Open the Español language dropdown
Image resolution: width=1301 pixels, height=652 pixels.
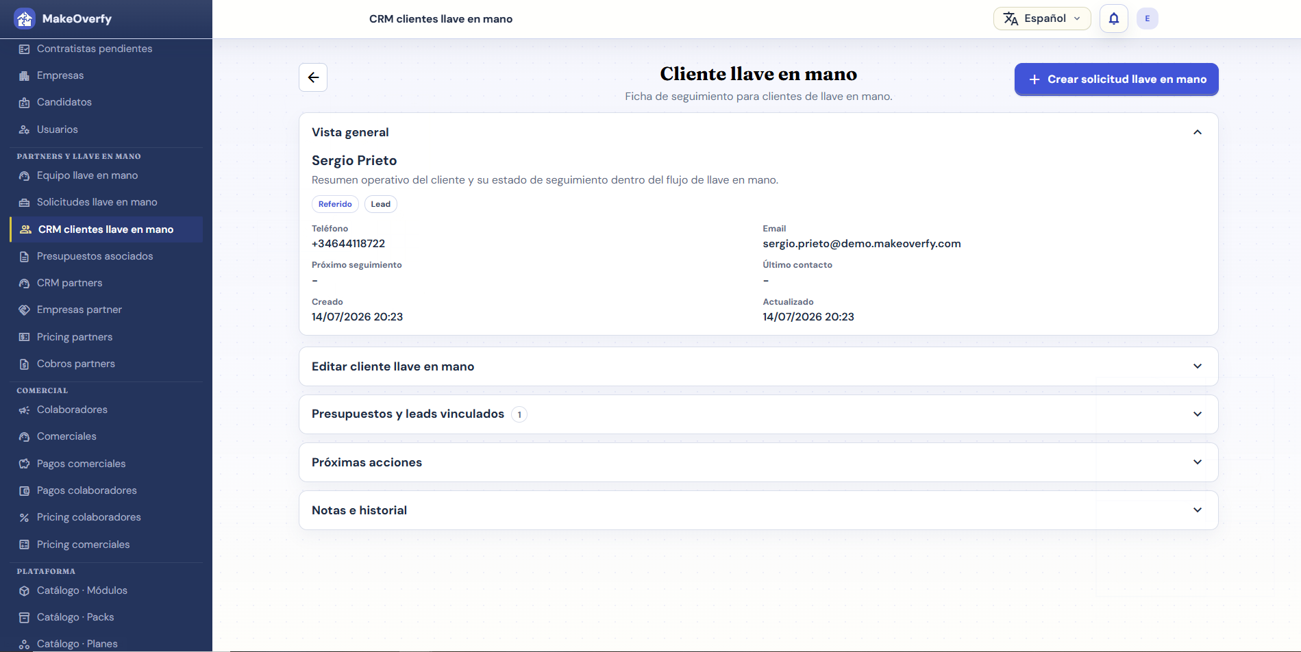1042,18
